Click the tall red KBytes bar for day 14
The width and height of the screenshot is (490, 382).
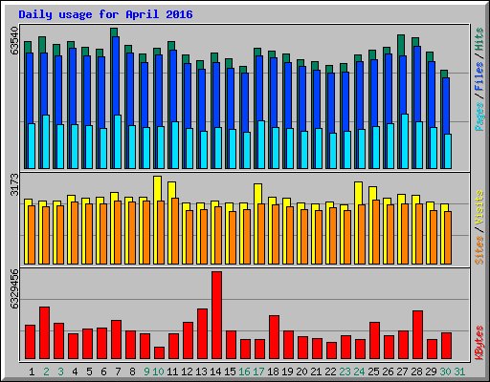click(x=216, y=315)
